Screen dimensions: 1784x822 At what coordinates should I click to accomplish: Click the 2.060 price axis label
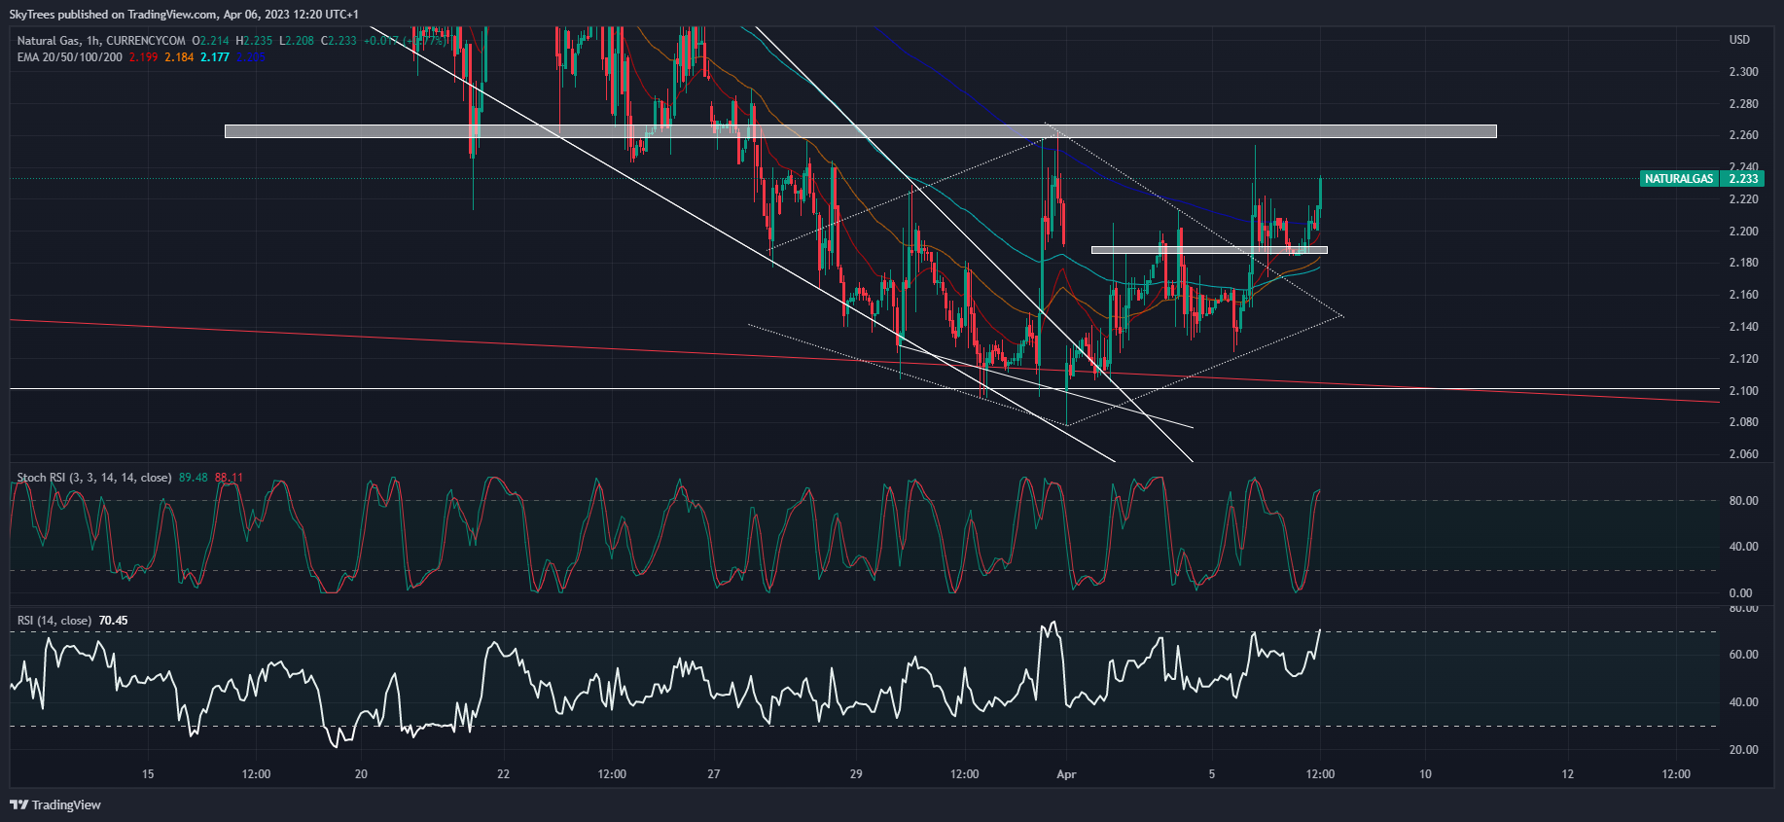1743,454
